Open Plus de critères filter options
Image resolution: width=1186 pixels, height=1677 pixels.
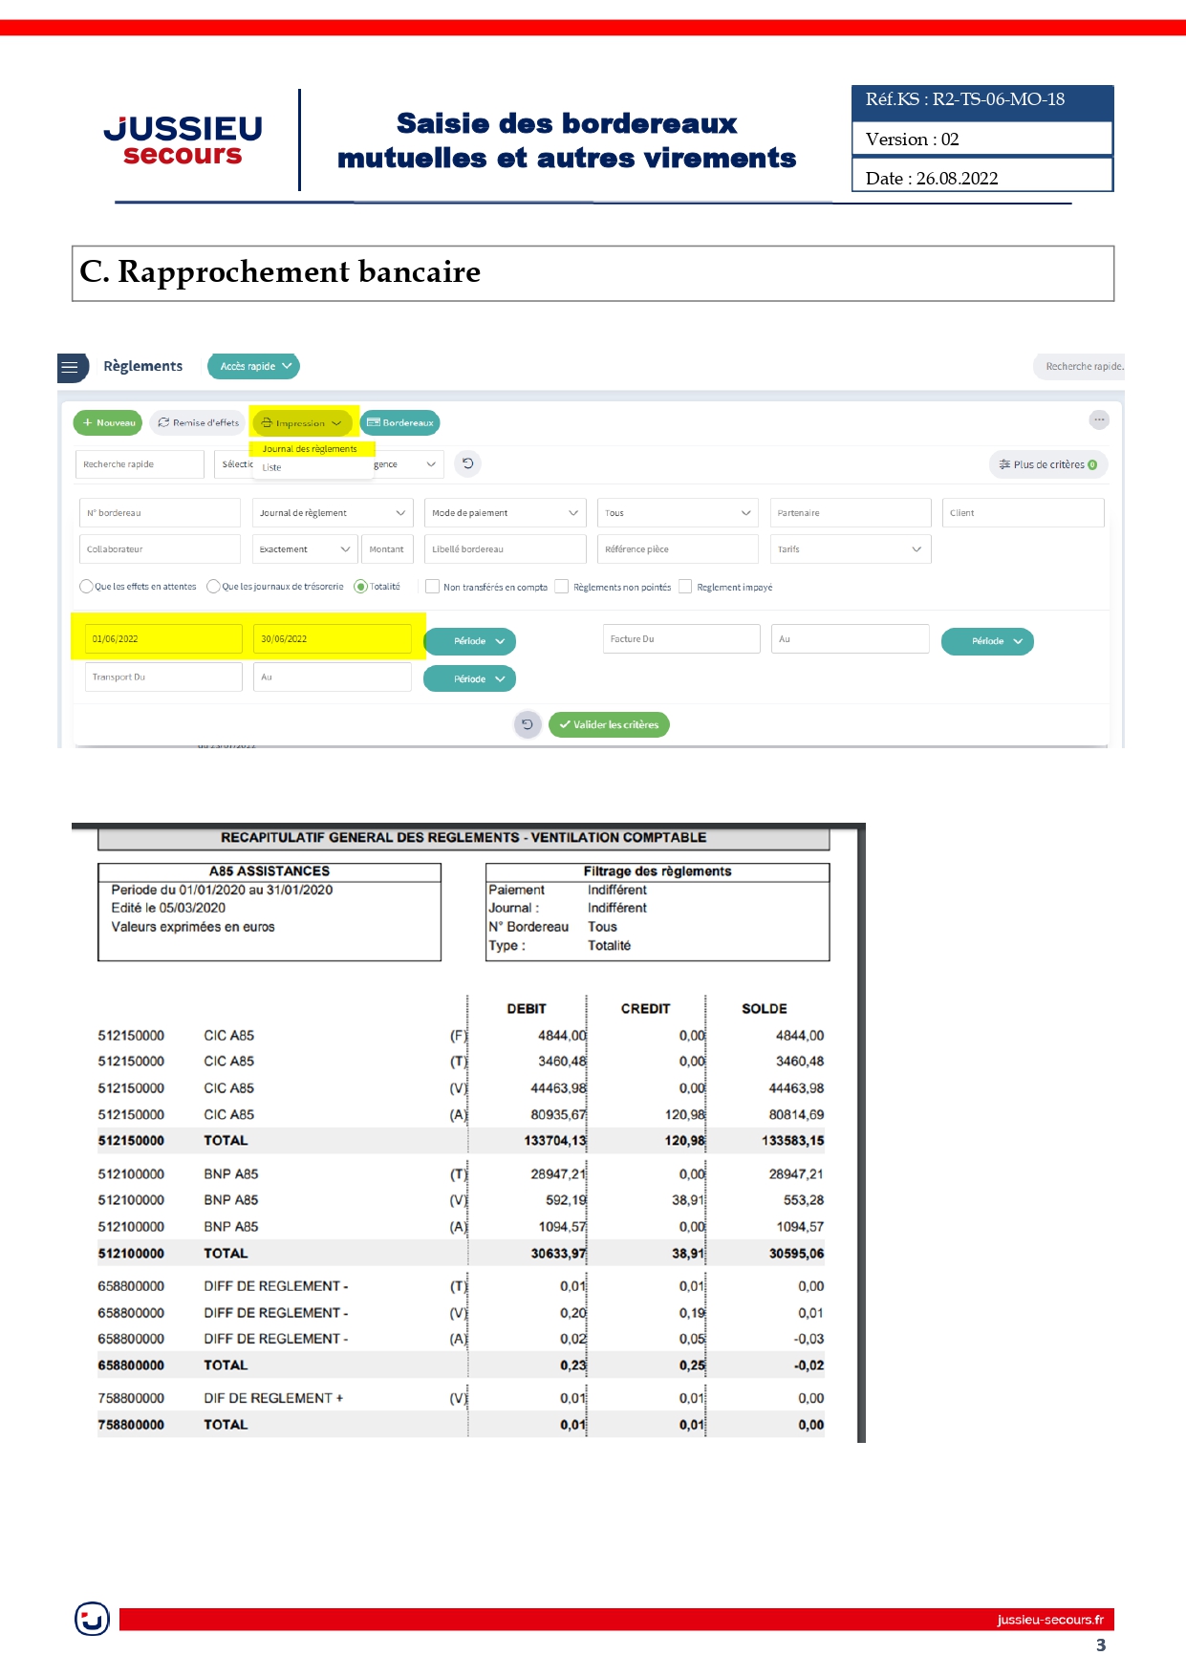pyautogui.click(x=1047, y=464)
